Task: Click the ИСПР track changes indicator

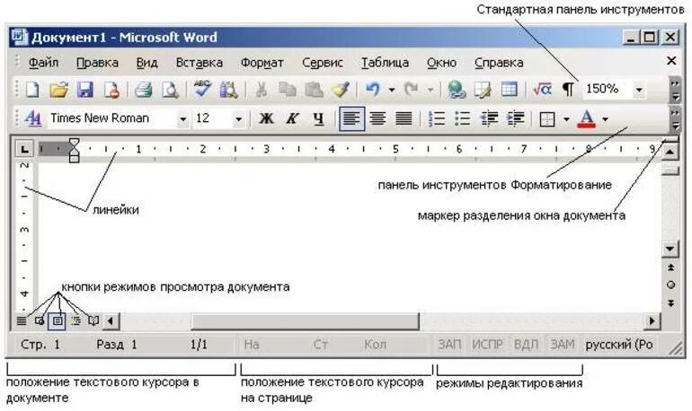Action: [x=487, y=344]
